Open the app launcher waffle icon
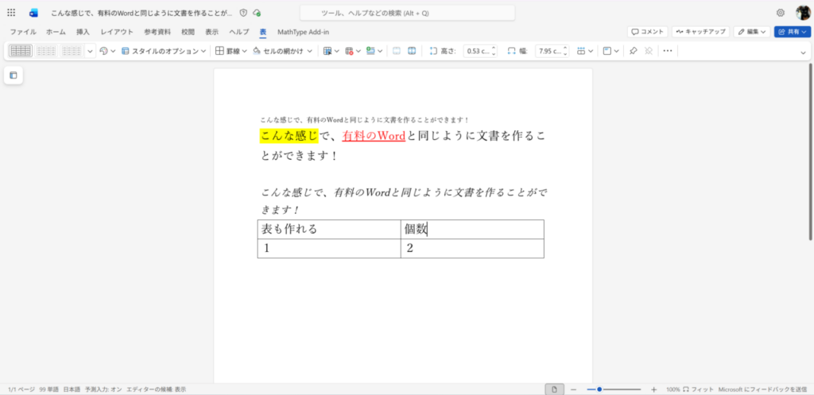The height and width of the screenshot is (395, 814). [11, 13]
